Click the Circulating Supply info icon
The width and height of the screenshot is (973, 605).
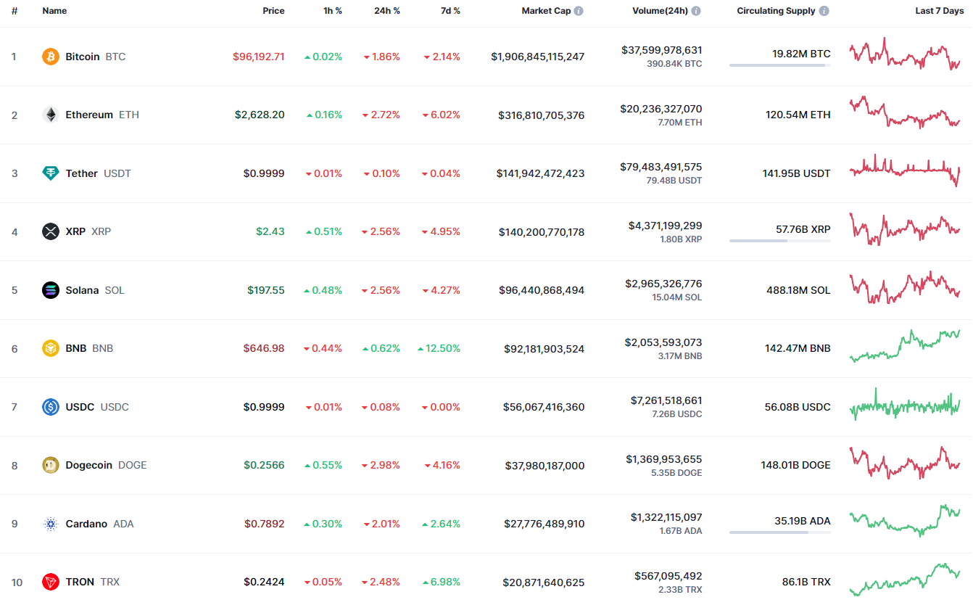pos(824,11)
